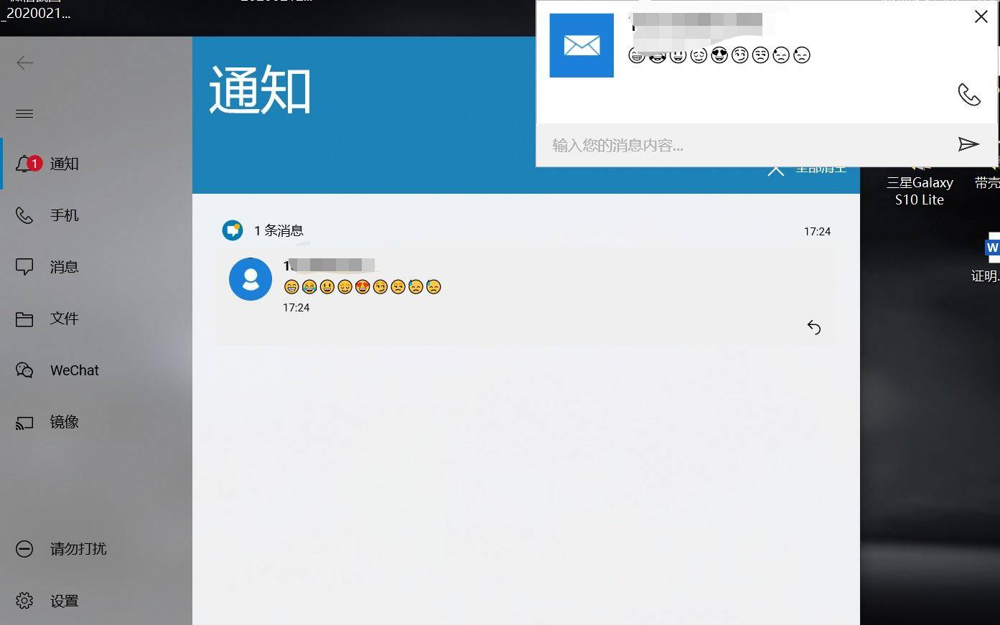
Task: Open the 通知 notifications panel
Action: (63, 164)
